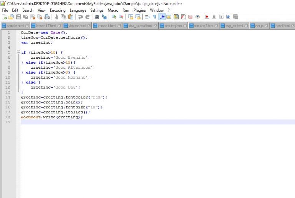
Task: Toggle synchronized vertical scrolling icon
Action: pos(131,17)
